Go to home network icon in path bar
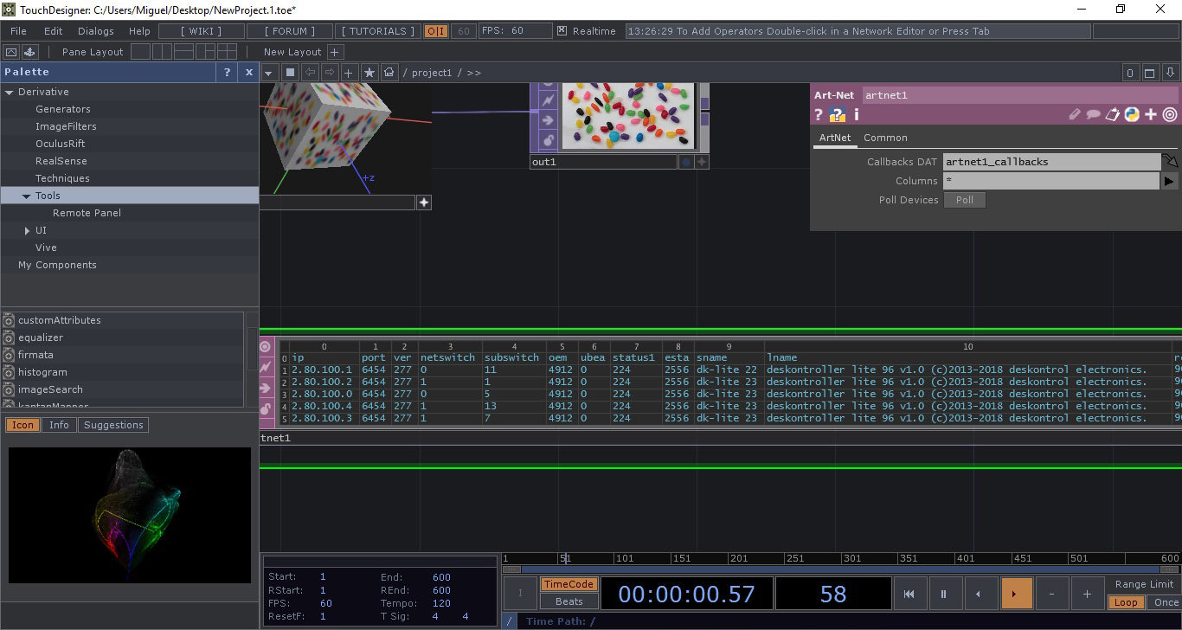Viewport: 1182px width, 630px height. (x=390, y=73)
